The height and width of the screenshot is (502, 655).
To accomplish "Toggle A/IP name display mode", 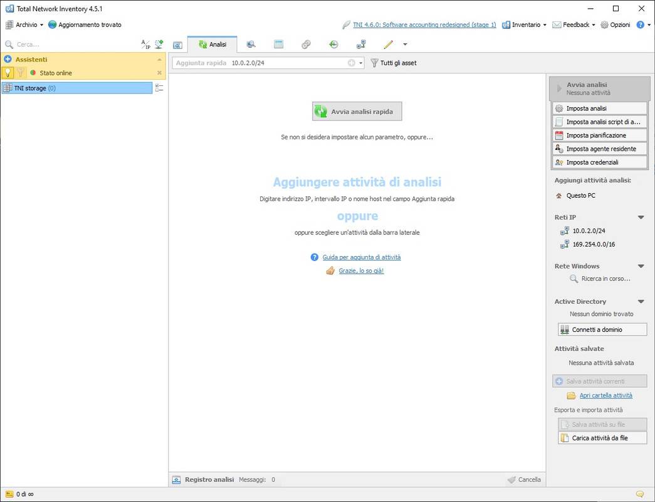I will tap(145, 45).
